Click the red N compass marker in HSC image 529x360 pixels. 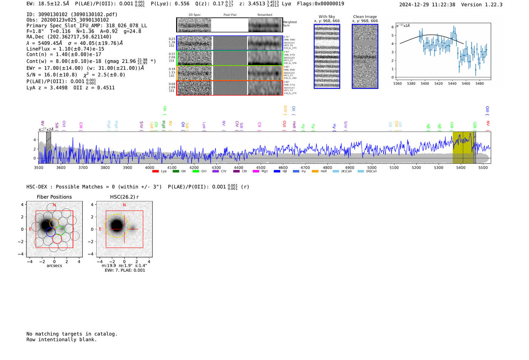124,205
